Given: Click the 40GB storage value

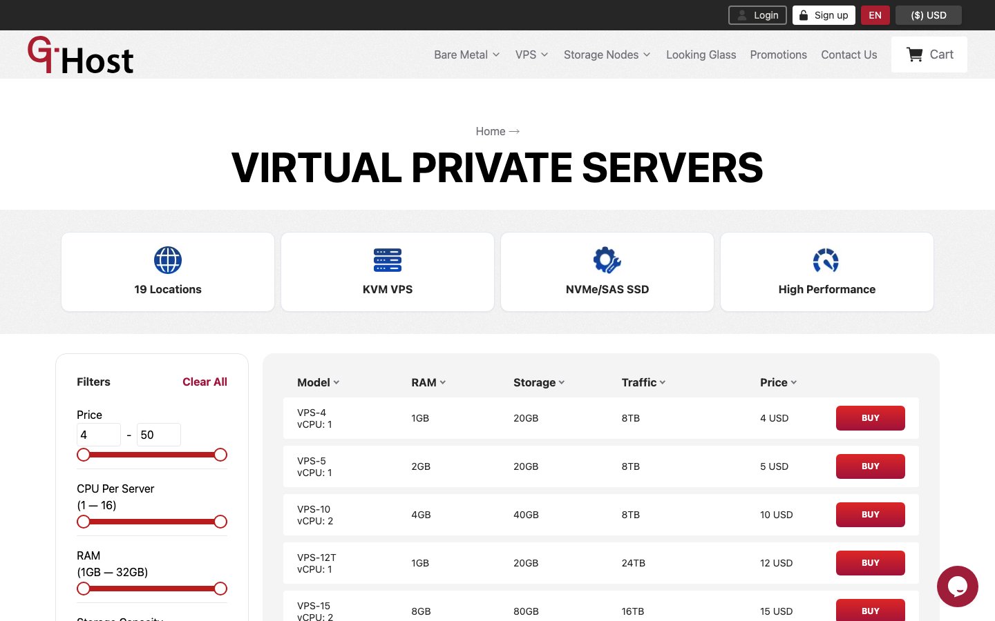Looking at the screenshot, I should 526,515.
